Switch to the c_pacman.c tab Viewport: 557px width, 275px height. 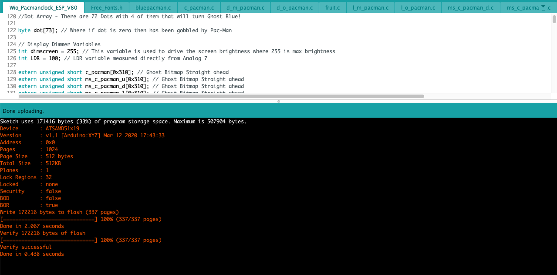pos(199,7)
